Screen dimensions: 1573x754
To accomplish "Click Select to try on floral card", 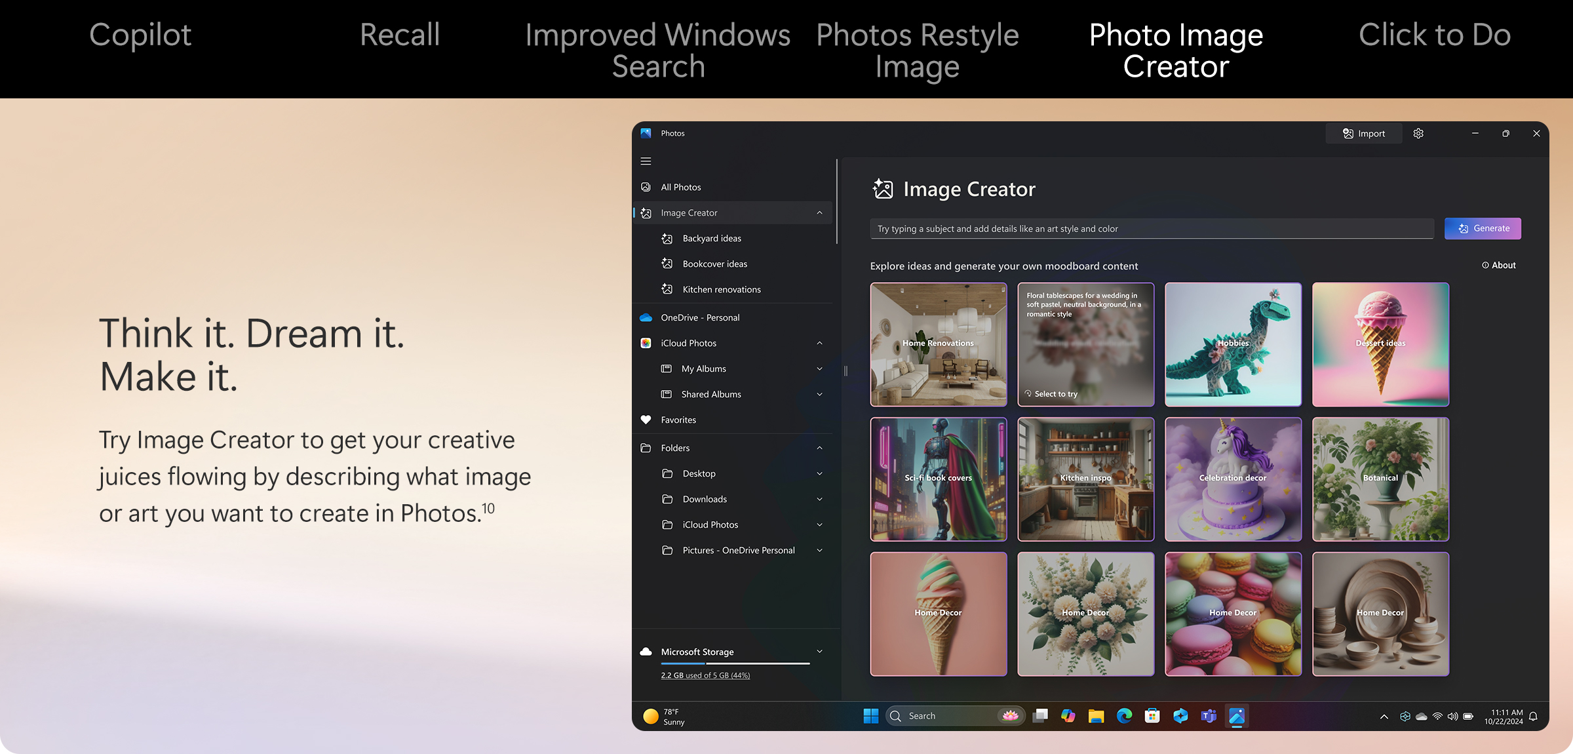I will point(1051,394).
